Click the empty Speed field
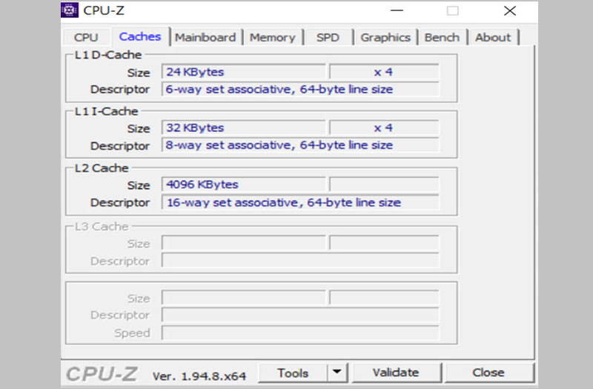593x389 pixels. point(300,333)
